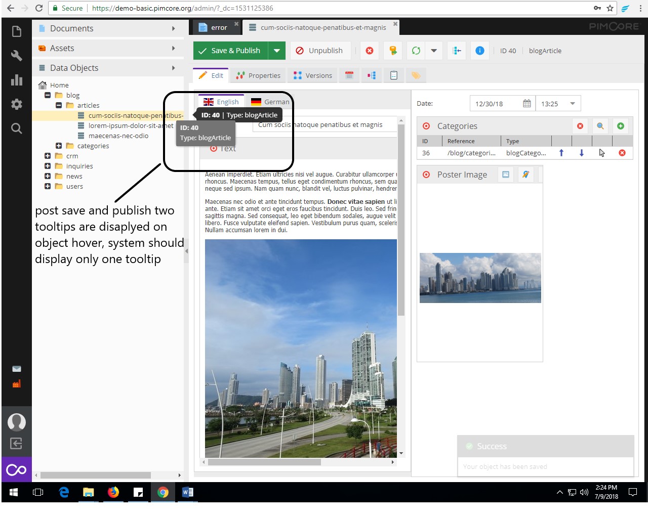
Task: Remove category 36 with red delete icon
Action: [x=622, y=152]
